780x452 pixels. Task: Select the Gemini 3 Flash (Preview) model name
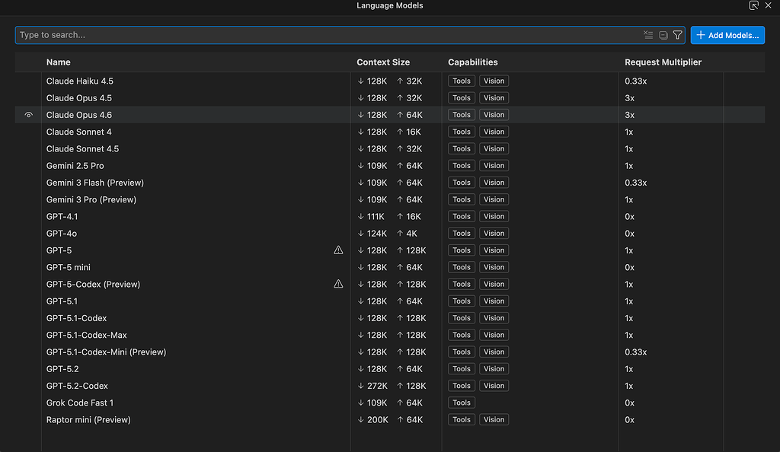(x=95, y=183)
